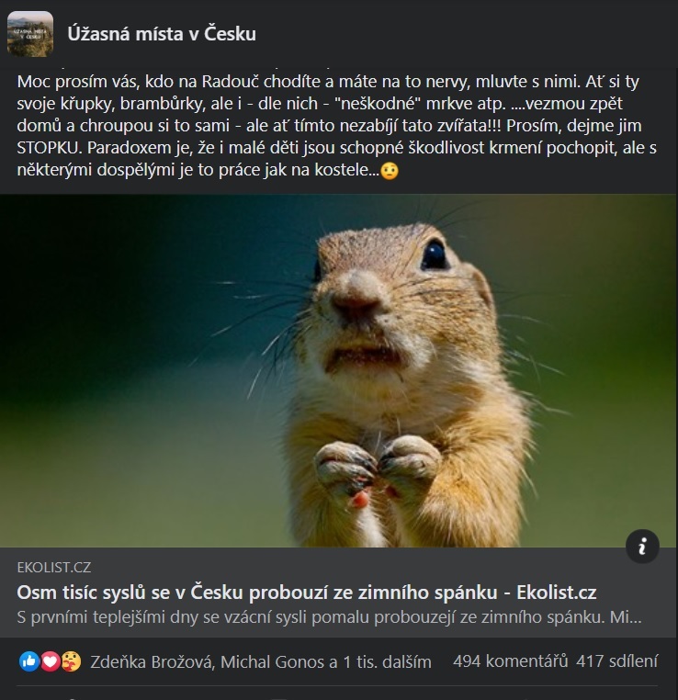Viewport: 678px width, 700px height.
Task: Open the 'Osm tisíc syslů' article headline
Action: coord(307,593)
